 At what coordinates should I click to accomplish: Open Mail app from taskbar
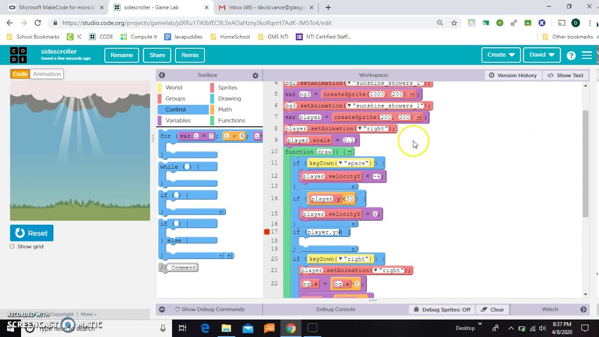point(248,328)
